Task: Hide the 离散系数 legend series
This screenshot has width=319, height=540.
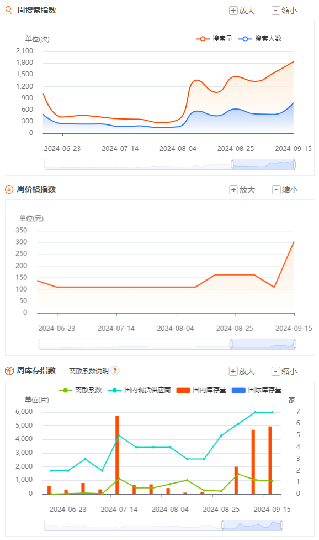Action: 81,390
